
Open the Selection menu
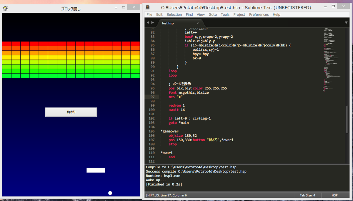click(174, 14)
